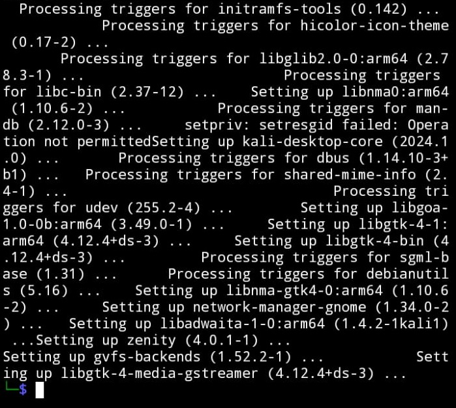Image resolution: width=456 pixels, height=408 pixels.
Task: Select the word initramfs-tools in output
Action: (x=279, y=9)
